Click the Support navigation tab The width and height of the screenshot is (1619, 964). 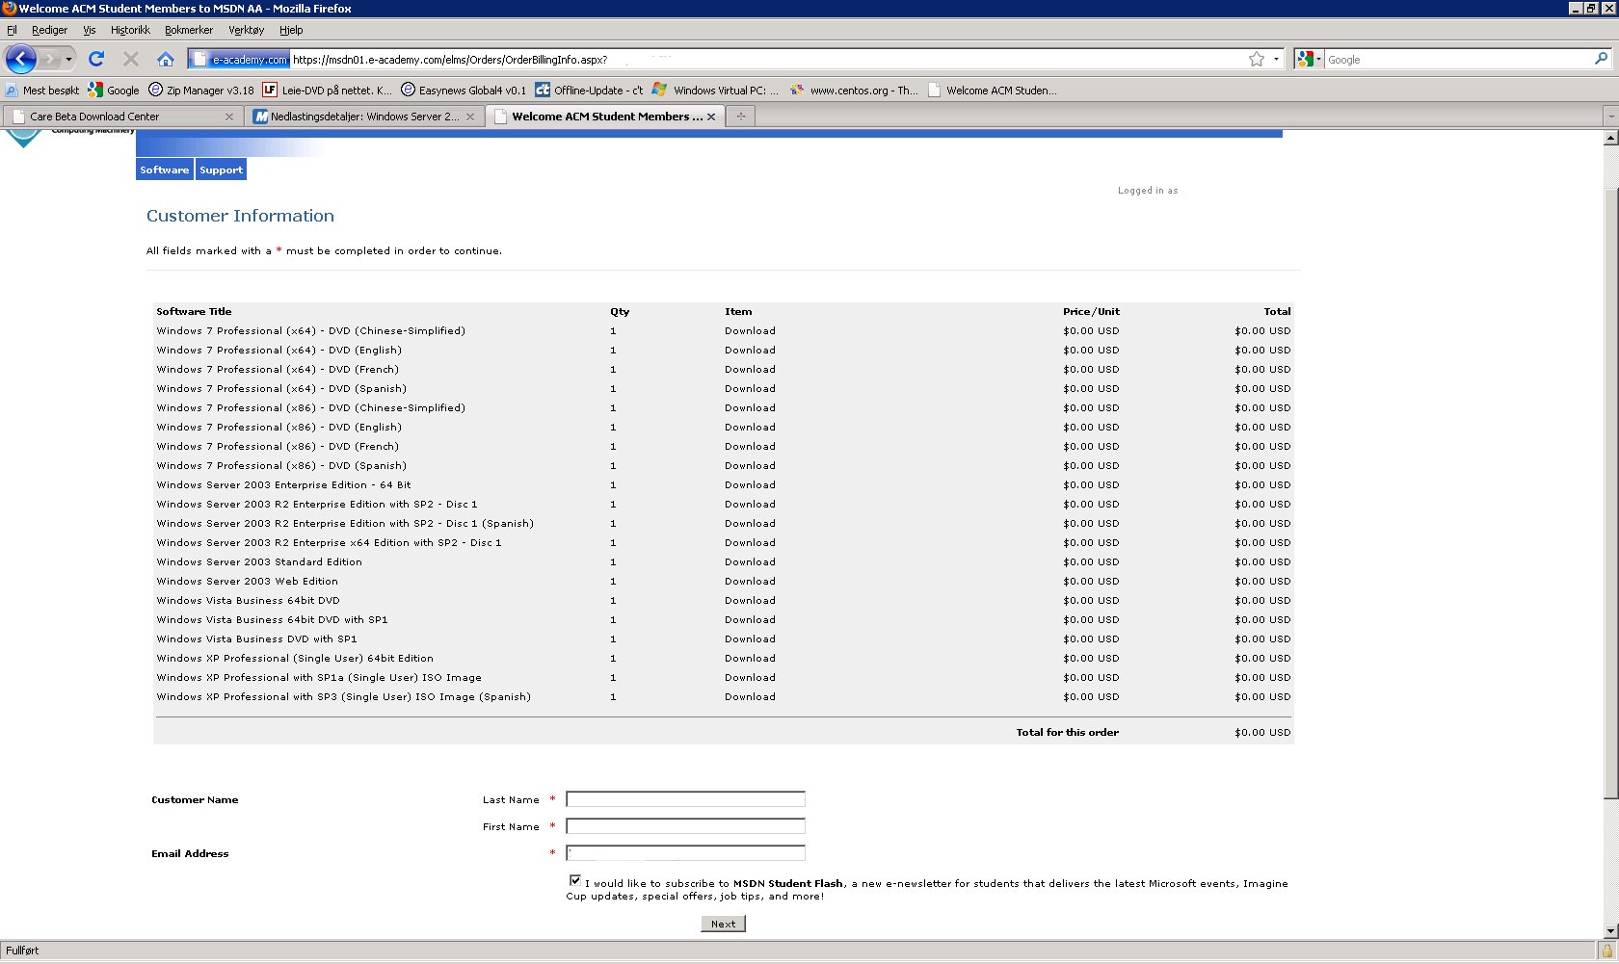(x=222, y=169)
